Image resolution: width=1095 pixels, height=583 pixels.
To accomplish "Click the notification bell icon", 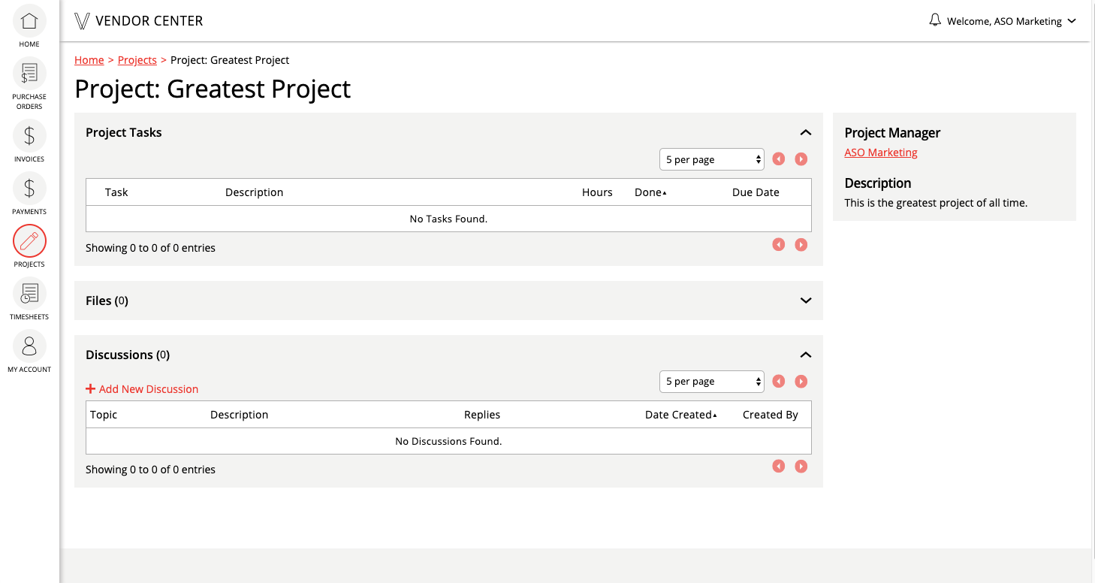I will click(x=935, y=20).
